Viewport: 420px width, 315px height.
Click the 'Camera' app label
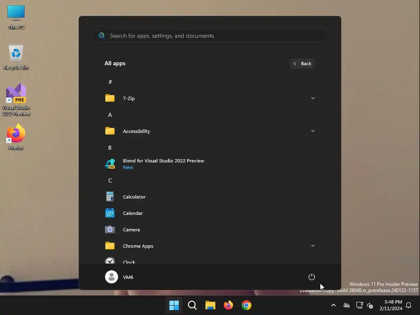point(131,230)
